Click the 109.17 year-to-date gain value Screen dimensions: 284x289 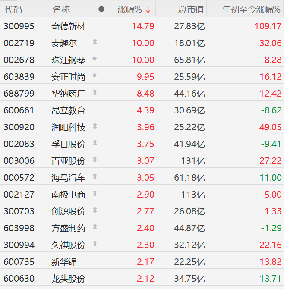pos(268,26)
